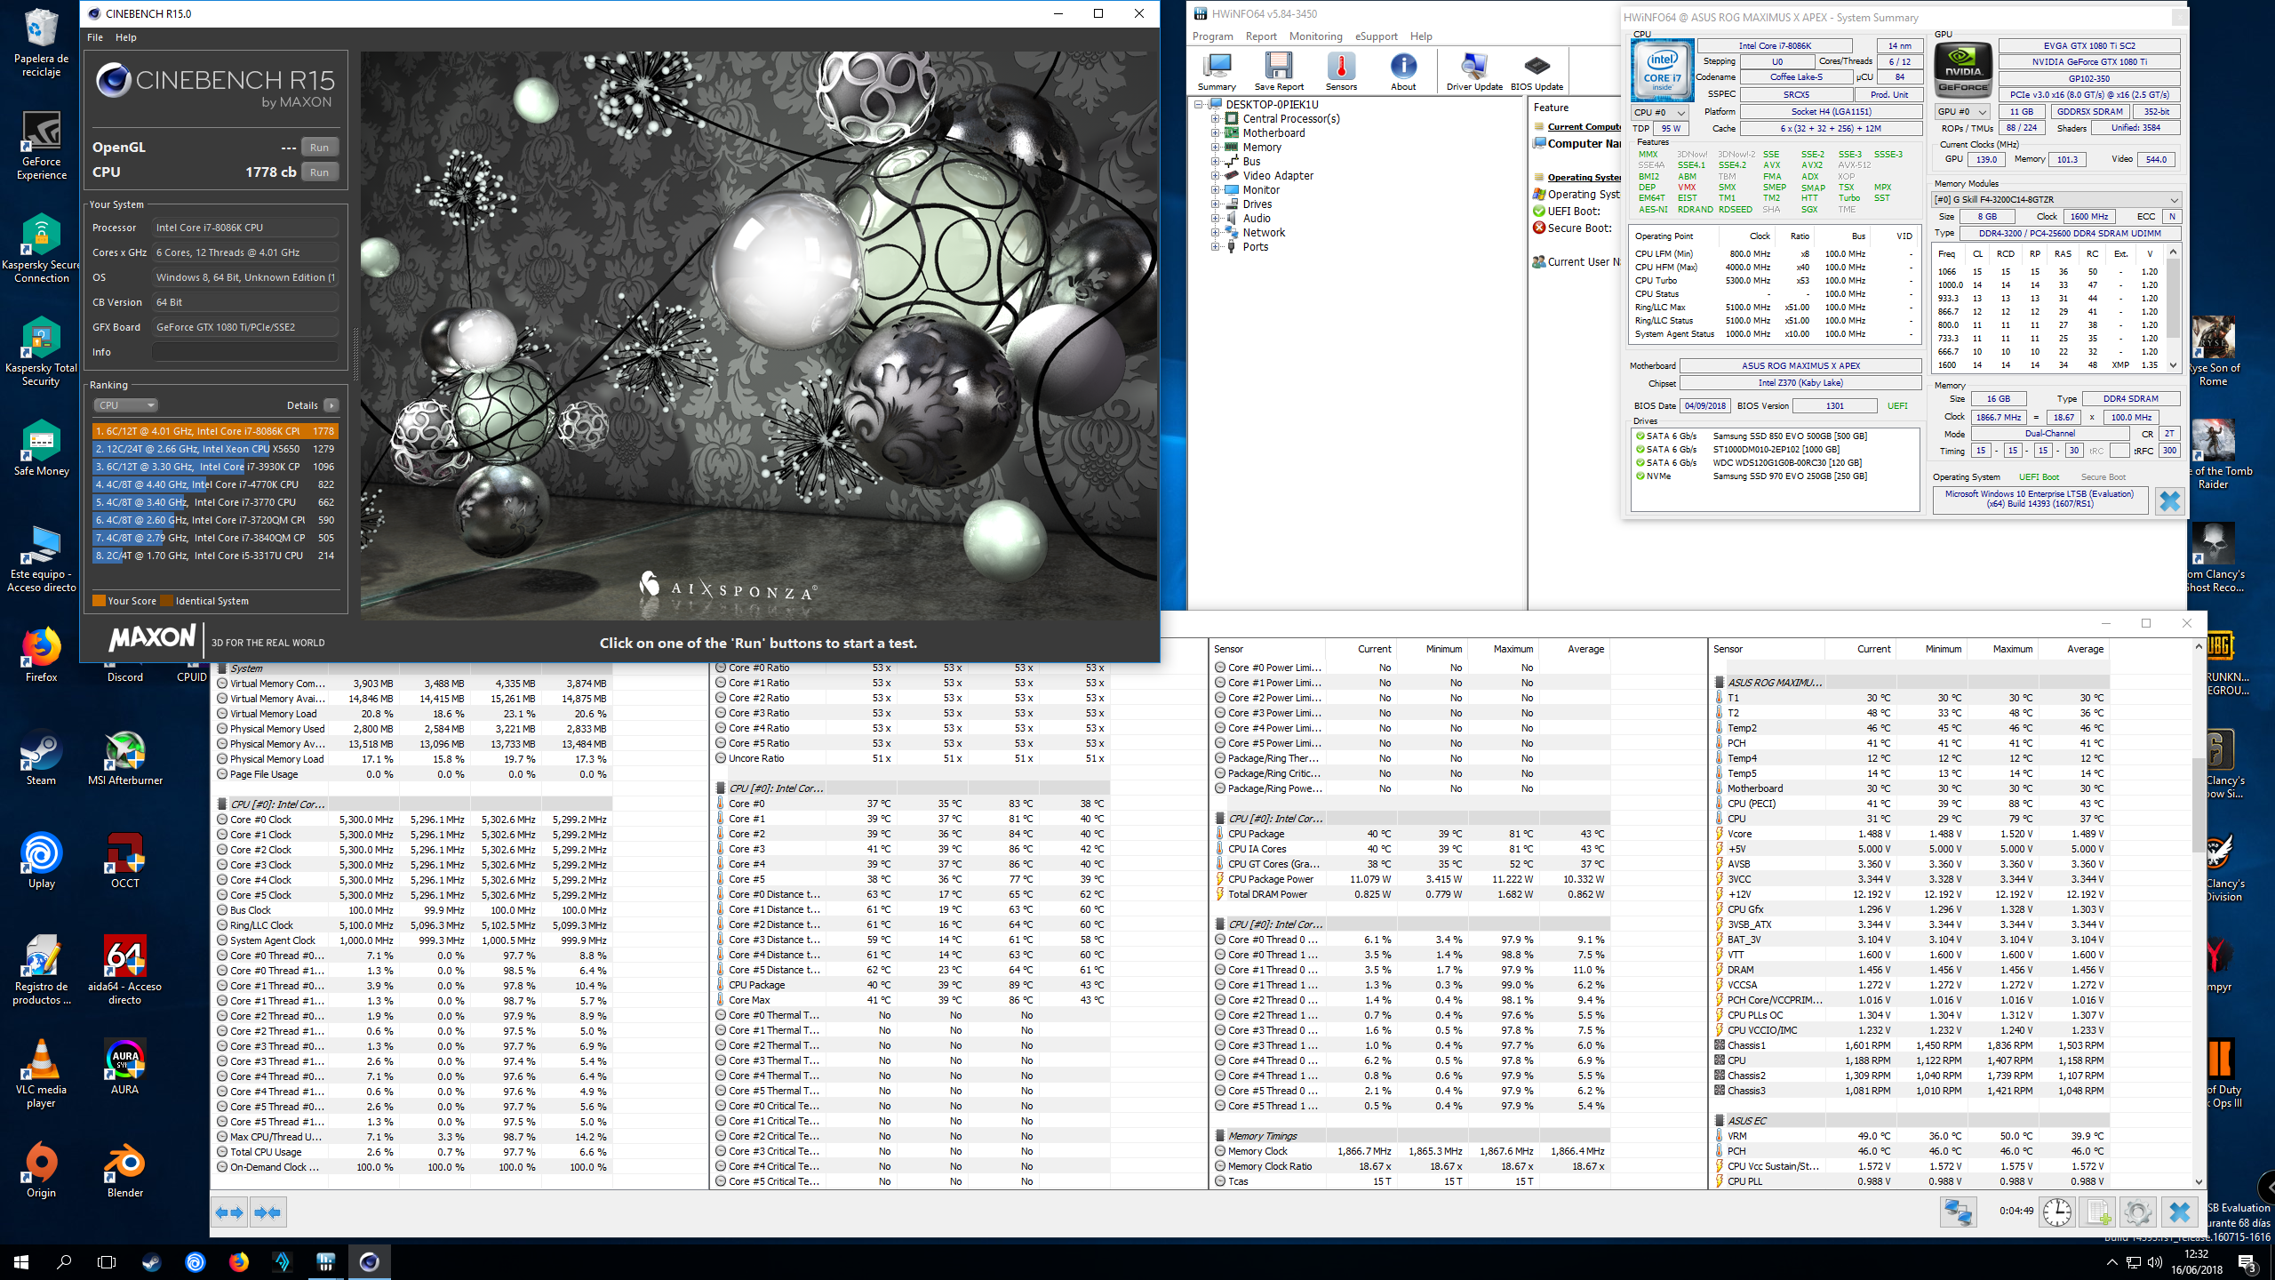Screen dimensions: 2275x1280
Task: Click Driver Update icon in HWiNFO64
Action: 1474,71
